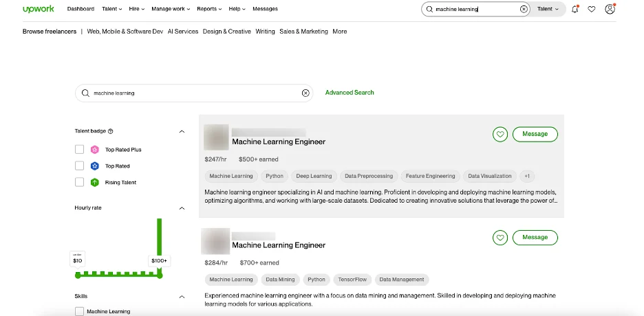Message the $284/hr Machine Learning Engineer
Image resolution: width=644 pixels, height=316 pixels.
535,237
